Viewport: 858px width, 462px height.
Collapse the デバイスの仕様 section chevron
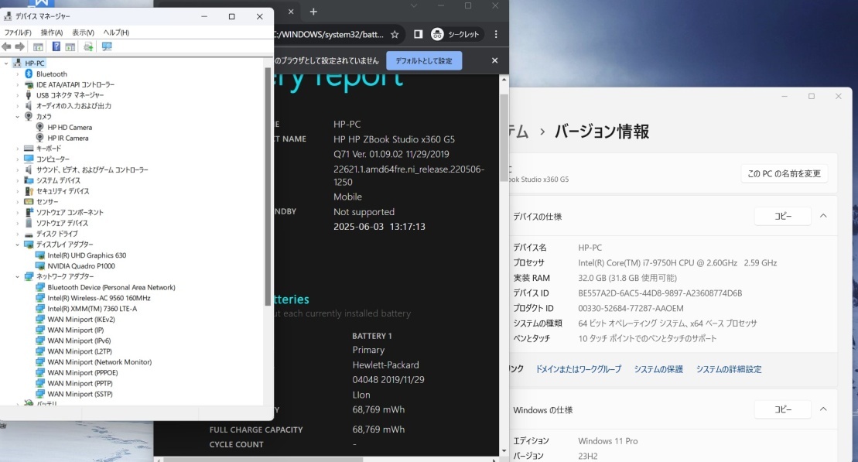click(823, 216)
